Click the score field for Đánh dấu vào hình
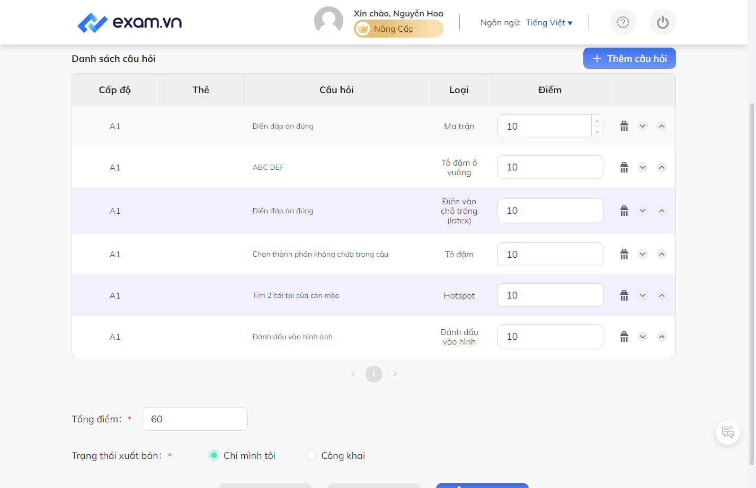Image resolution: width=756 pixels, height=488 pixels. coord(550,337)
